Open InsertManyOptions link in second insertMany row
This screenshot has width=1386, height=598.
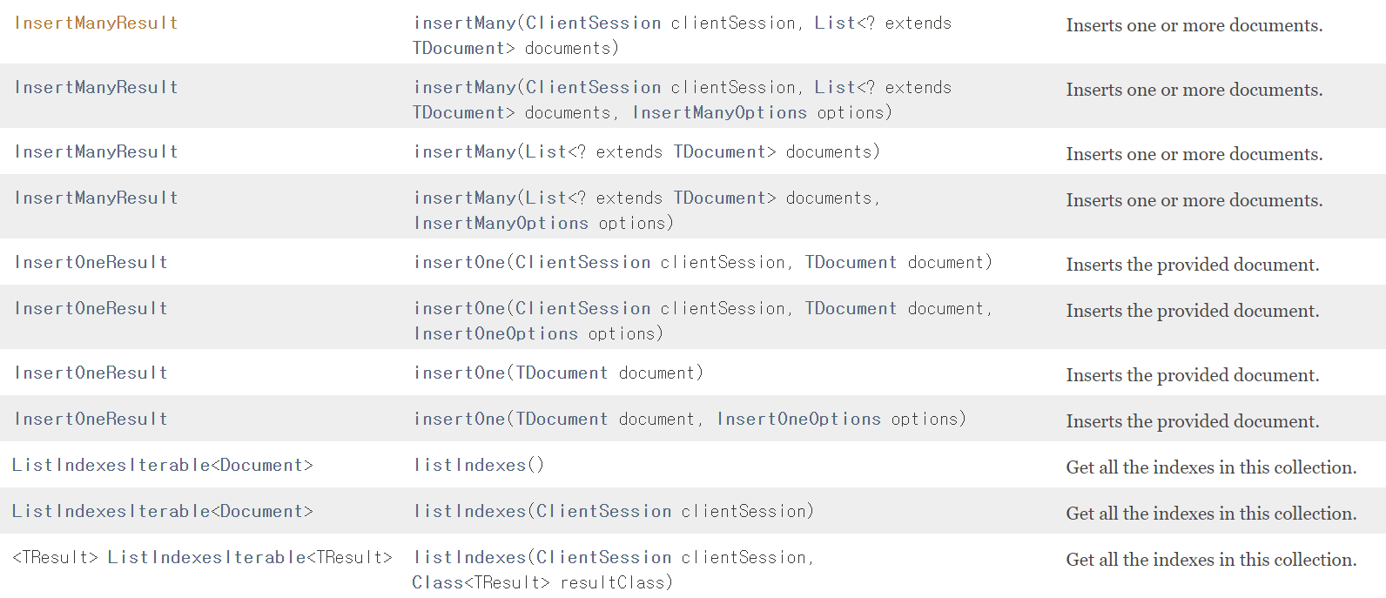[x=719, y=112]
